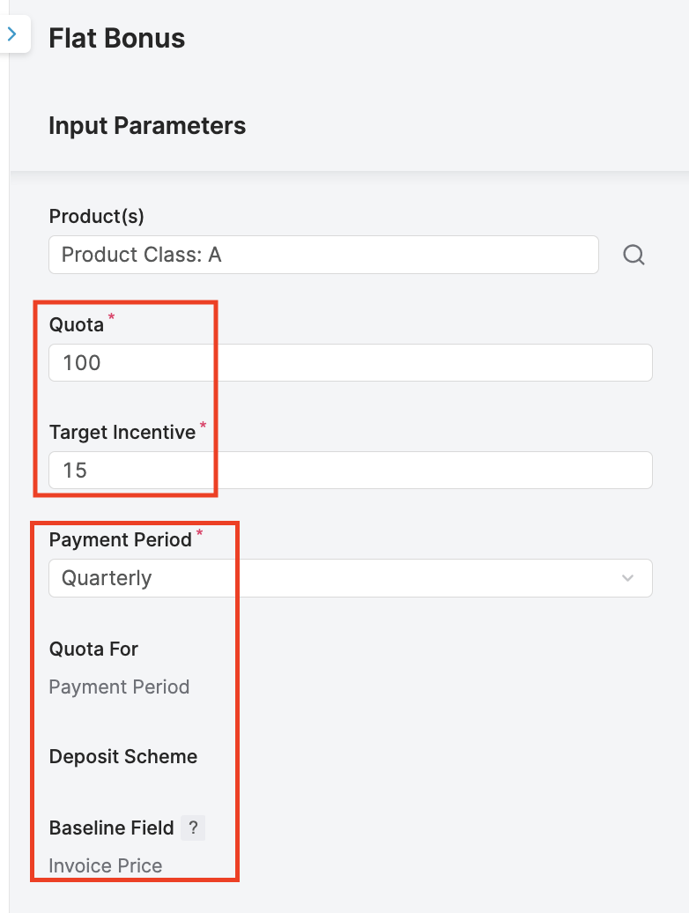Screen dimensions: 689x913
Task: Click the Flat Bonus page title
Action: point(116,39)
